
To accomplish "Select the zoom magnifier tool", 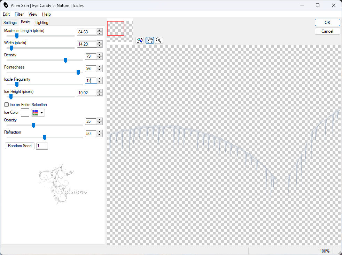I will click(159, 40).
